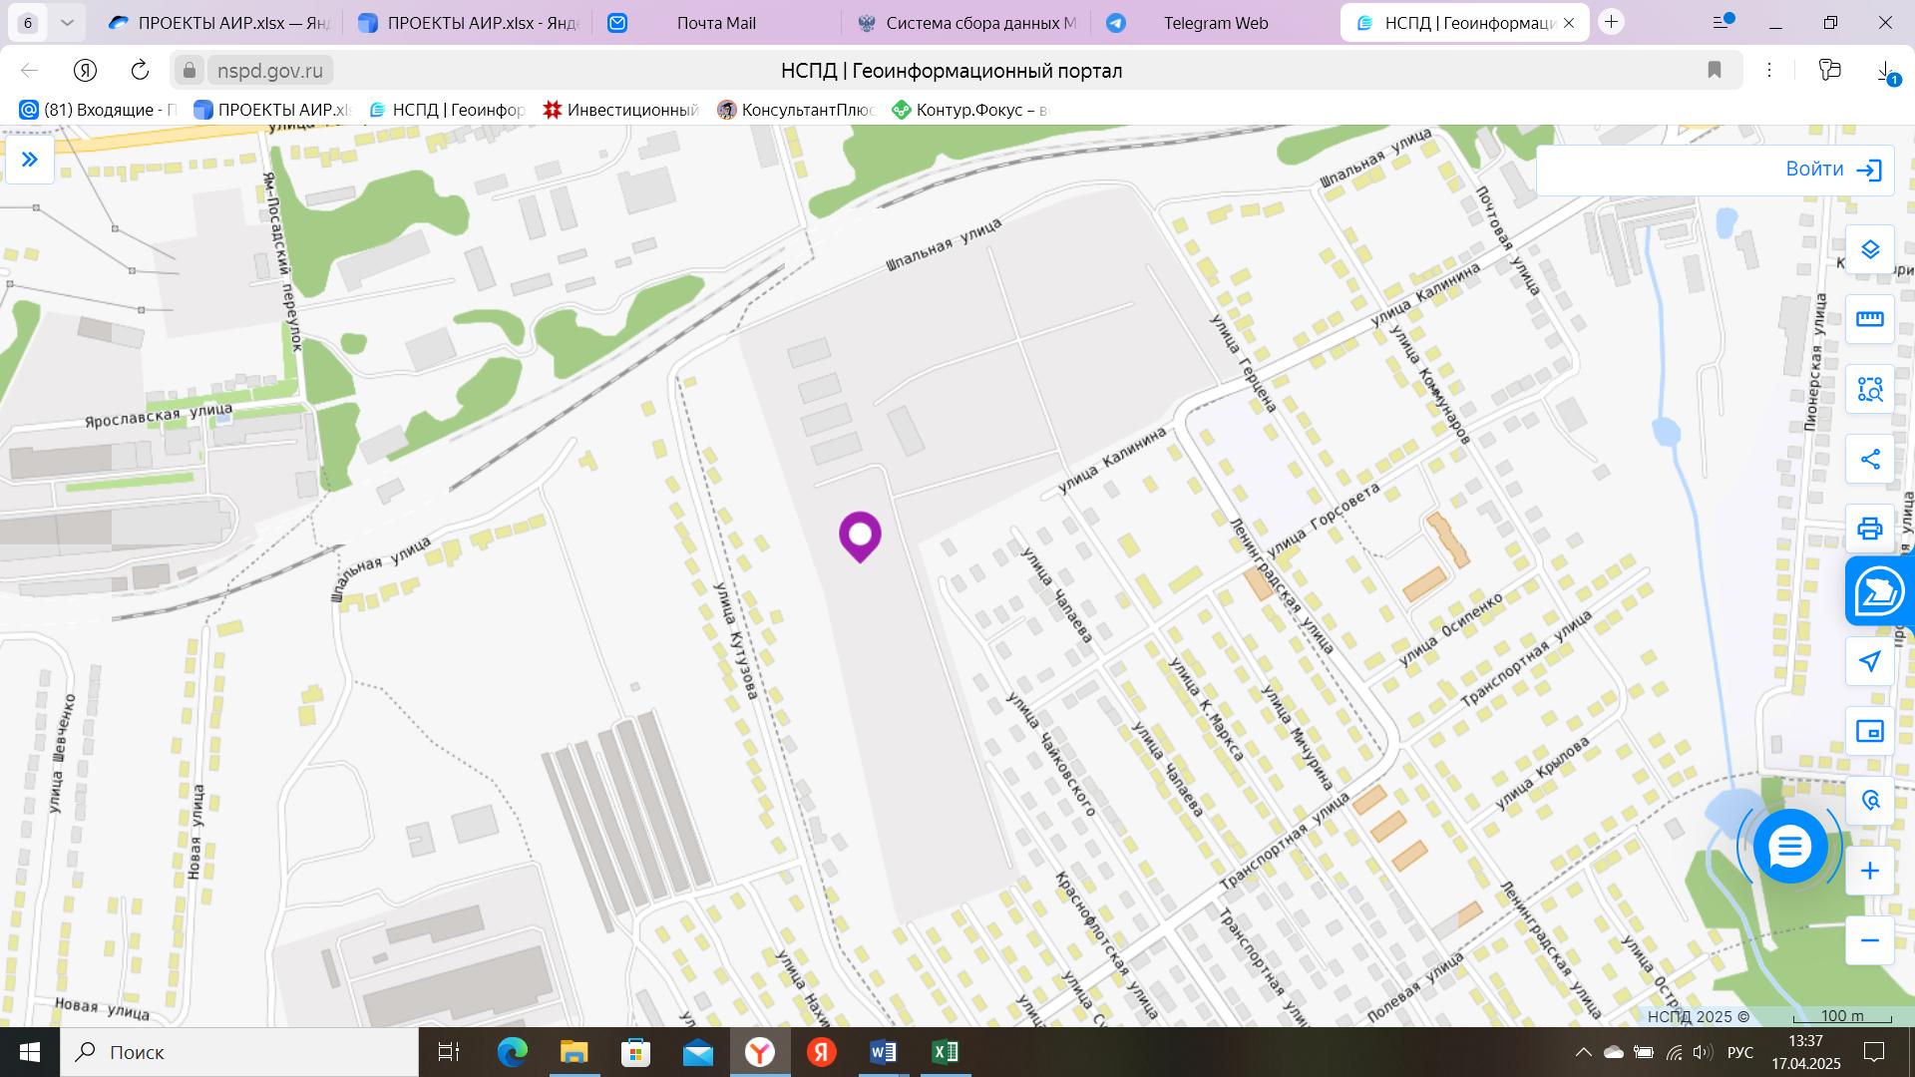
Task: Activate the area search selection tool
Action: tap(1869, 389)
